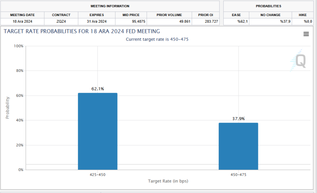Select the ZQZ4 contract cell
317x193 pixels.
coord(61,21)
